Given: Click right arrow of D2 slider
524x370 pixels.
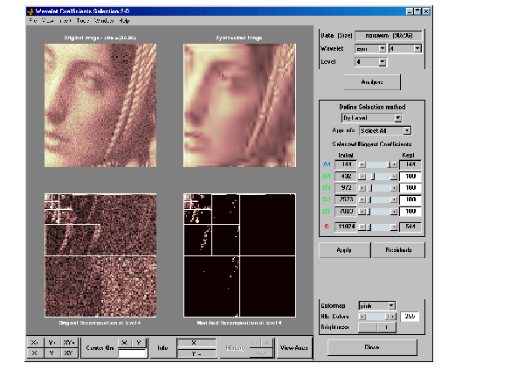Looking at the screenshot, I should tap(394, 200).
